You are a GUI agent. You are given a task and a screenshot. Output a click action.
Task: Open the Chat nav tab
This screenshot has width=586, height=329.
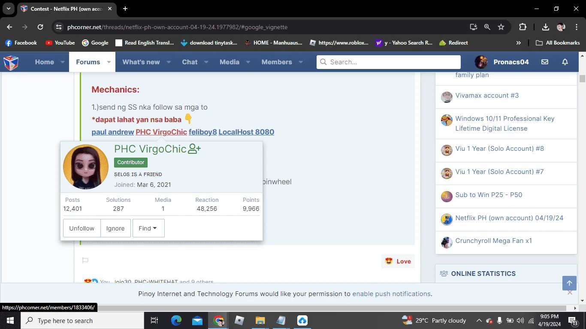coord(190,62)
